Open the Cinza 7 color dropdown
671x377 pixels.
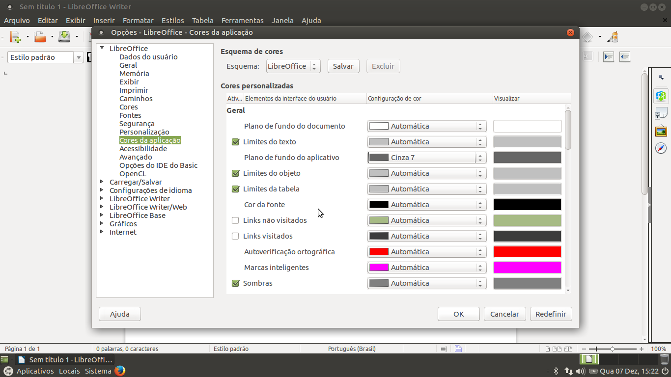point(427,158)
